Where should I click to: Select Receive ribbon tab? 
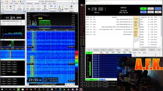click(16, 4)
